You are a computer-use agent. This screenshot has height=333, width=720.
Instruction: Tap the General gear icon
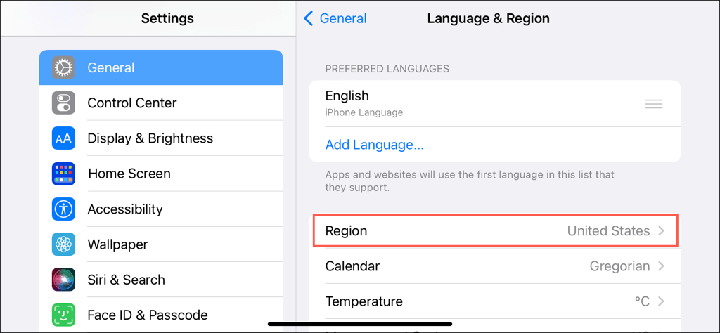(63, 68)
